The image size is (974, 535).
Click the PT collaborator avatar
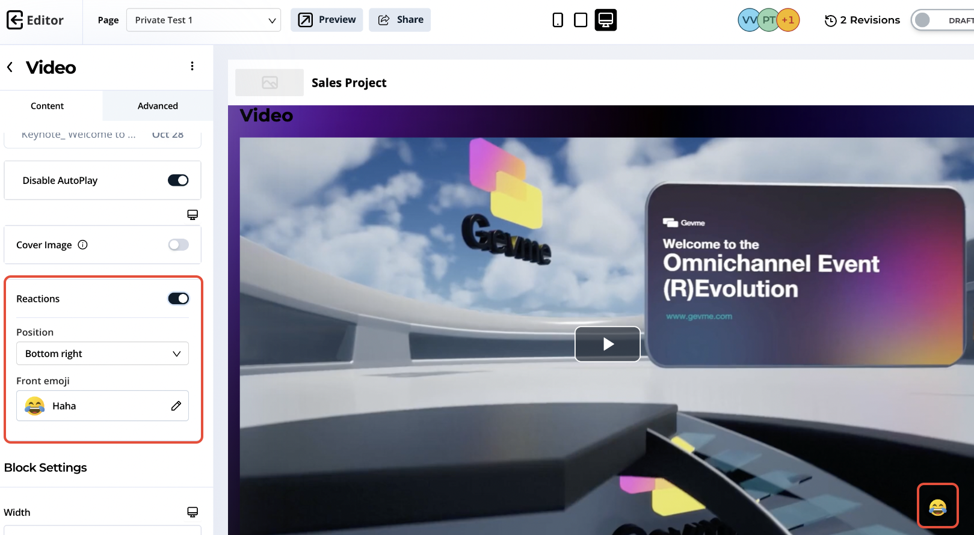(x=768, y=20)
